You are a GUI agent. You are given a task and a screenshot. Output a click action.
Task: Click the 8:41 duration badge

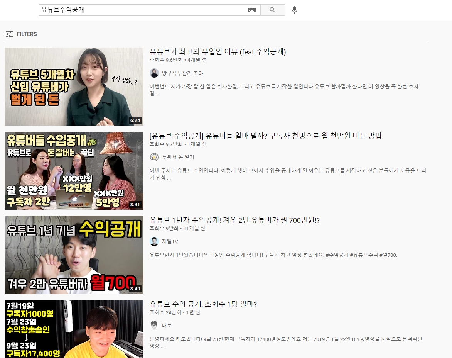(x=135, y=205)
